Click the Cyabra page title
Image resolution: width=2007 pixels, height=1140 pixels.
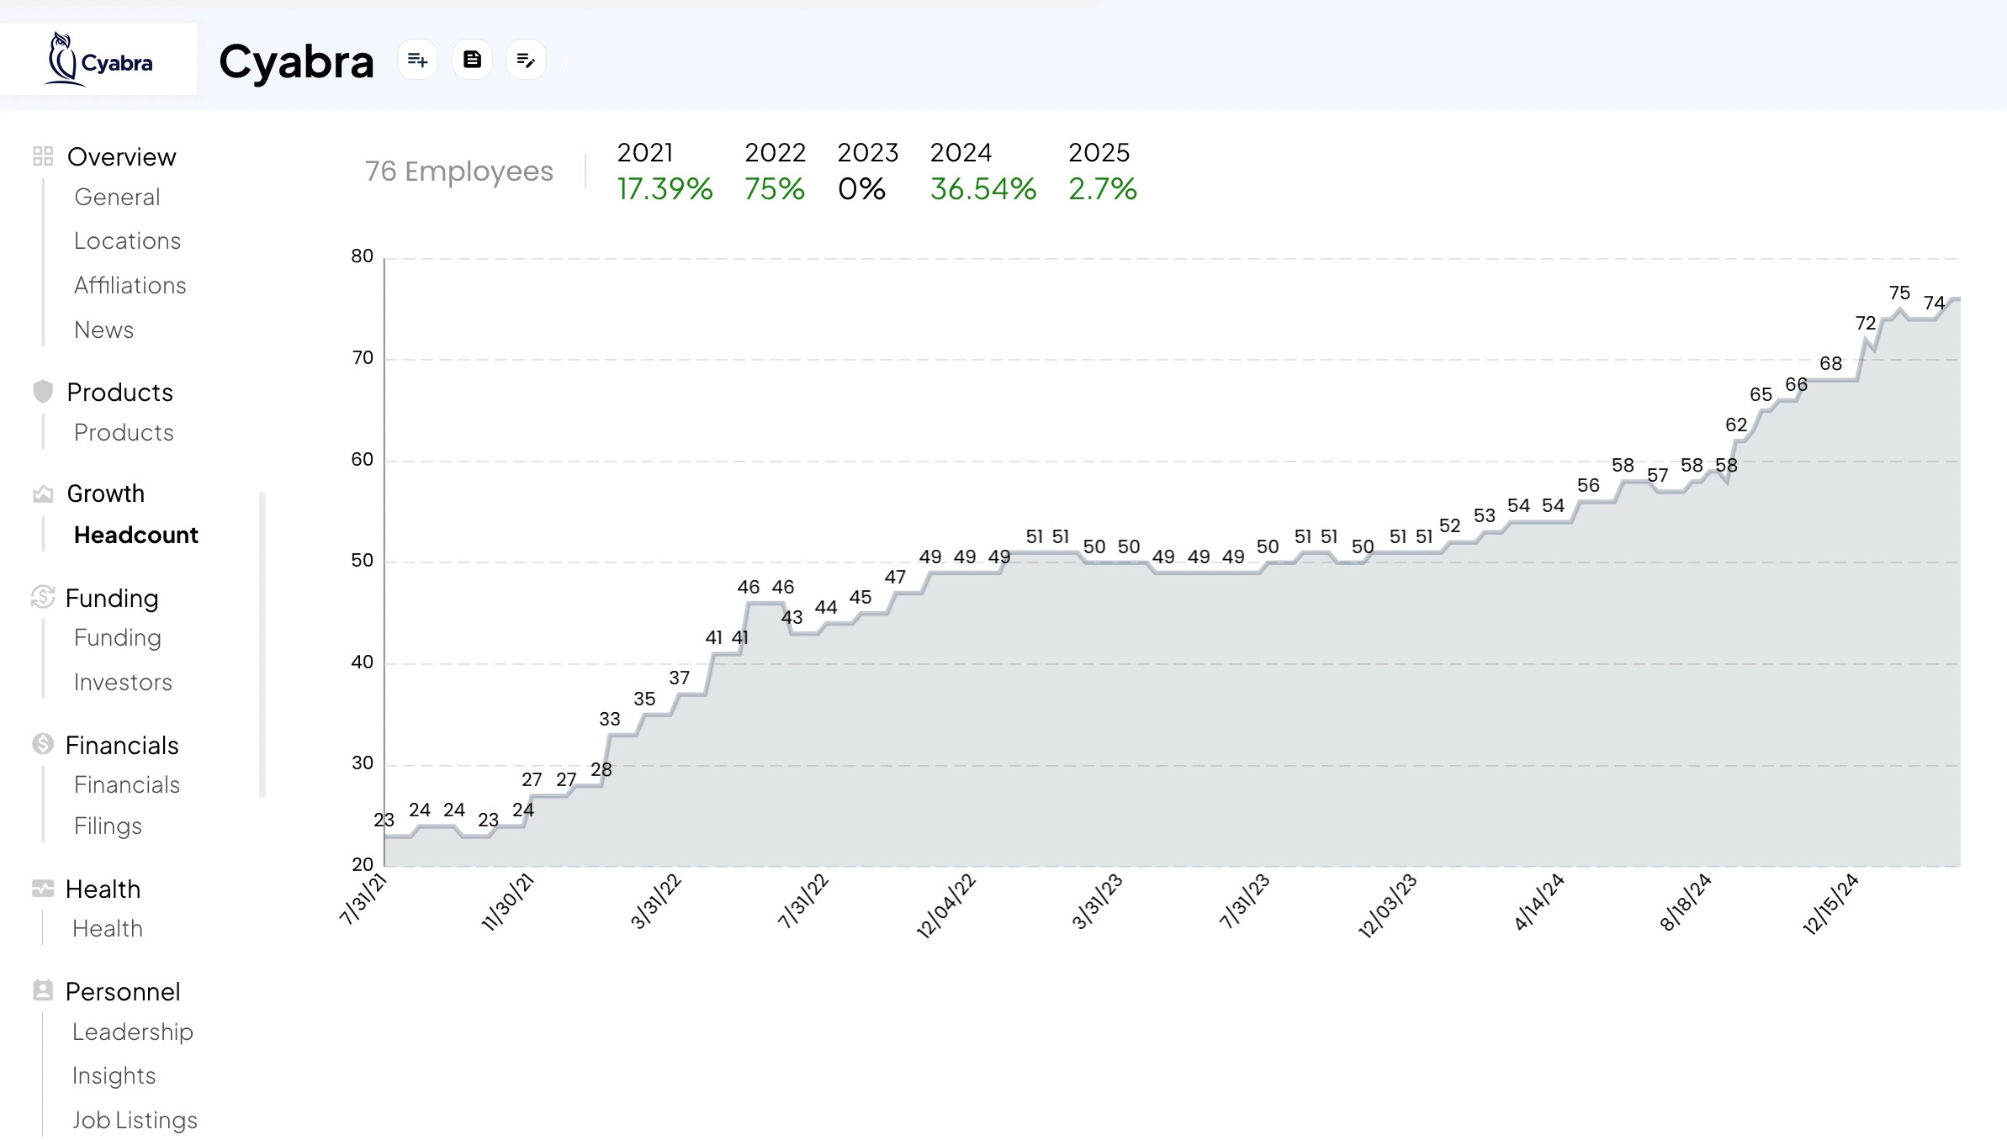[x=296, y=61]
